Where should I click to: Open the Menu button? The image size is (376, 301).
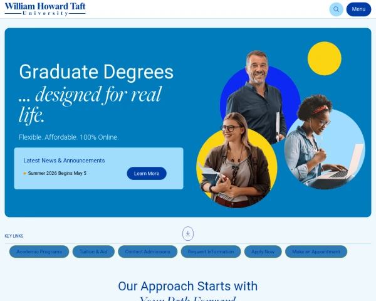[x=358, y=9]
